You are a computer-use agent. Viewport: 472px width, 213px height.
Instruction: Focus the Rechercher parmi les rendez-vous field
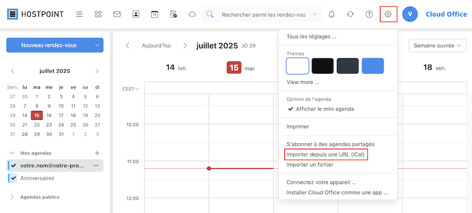[263, 14]
